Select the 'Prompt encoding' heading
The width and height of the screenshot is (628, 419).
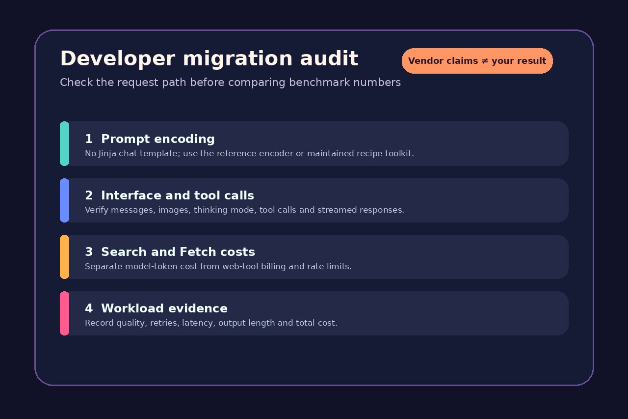(x=158, y=139)
